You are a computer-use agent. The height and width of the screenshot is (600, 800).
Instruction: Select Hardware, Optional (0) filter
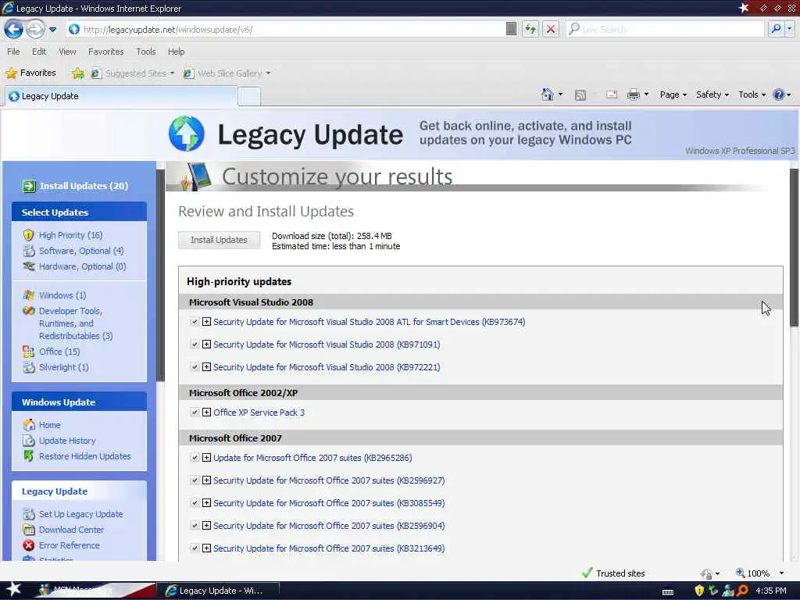(x=82, y=266)
